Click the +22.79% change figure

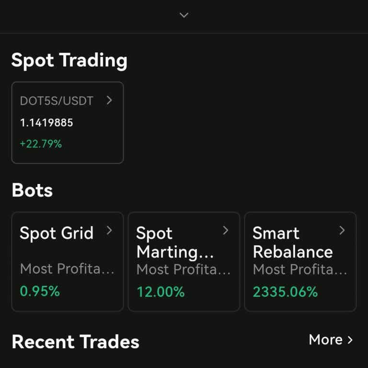tap(41, 144)
